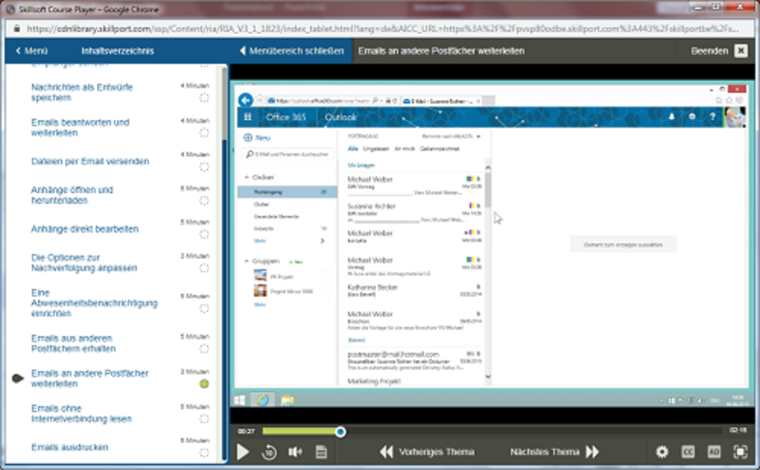Viewport: 760px width, 470px height.
Task: Click the mail search field
Action: [x=287, y=154]
